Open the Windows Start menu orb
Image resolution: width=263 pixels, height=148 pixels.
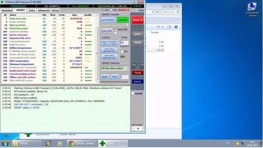5,143
